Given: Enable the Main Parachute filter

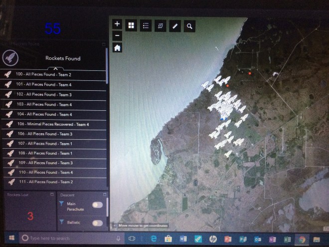Looking at the screenshot, I should coord(97,205).
